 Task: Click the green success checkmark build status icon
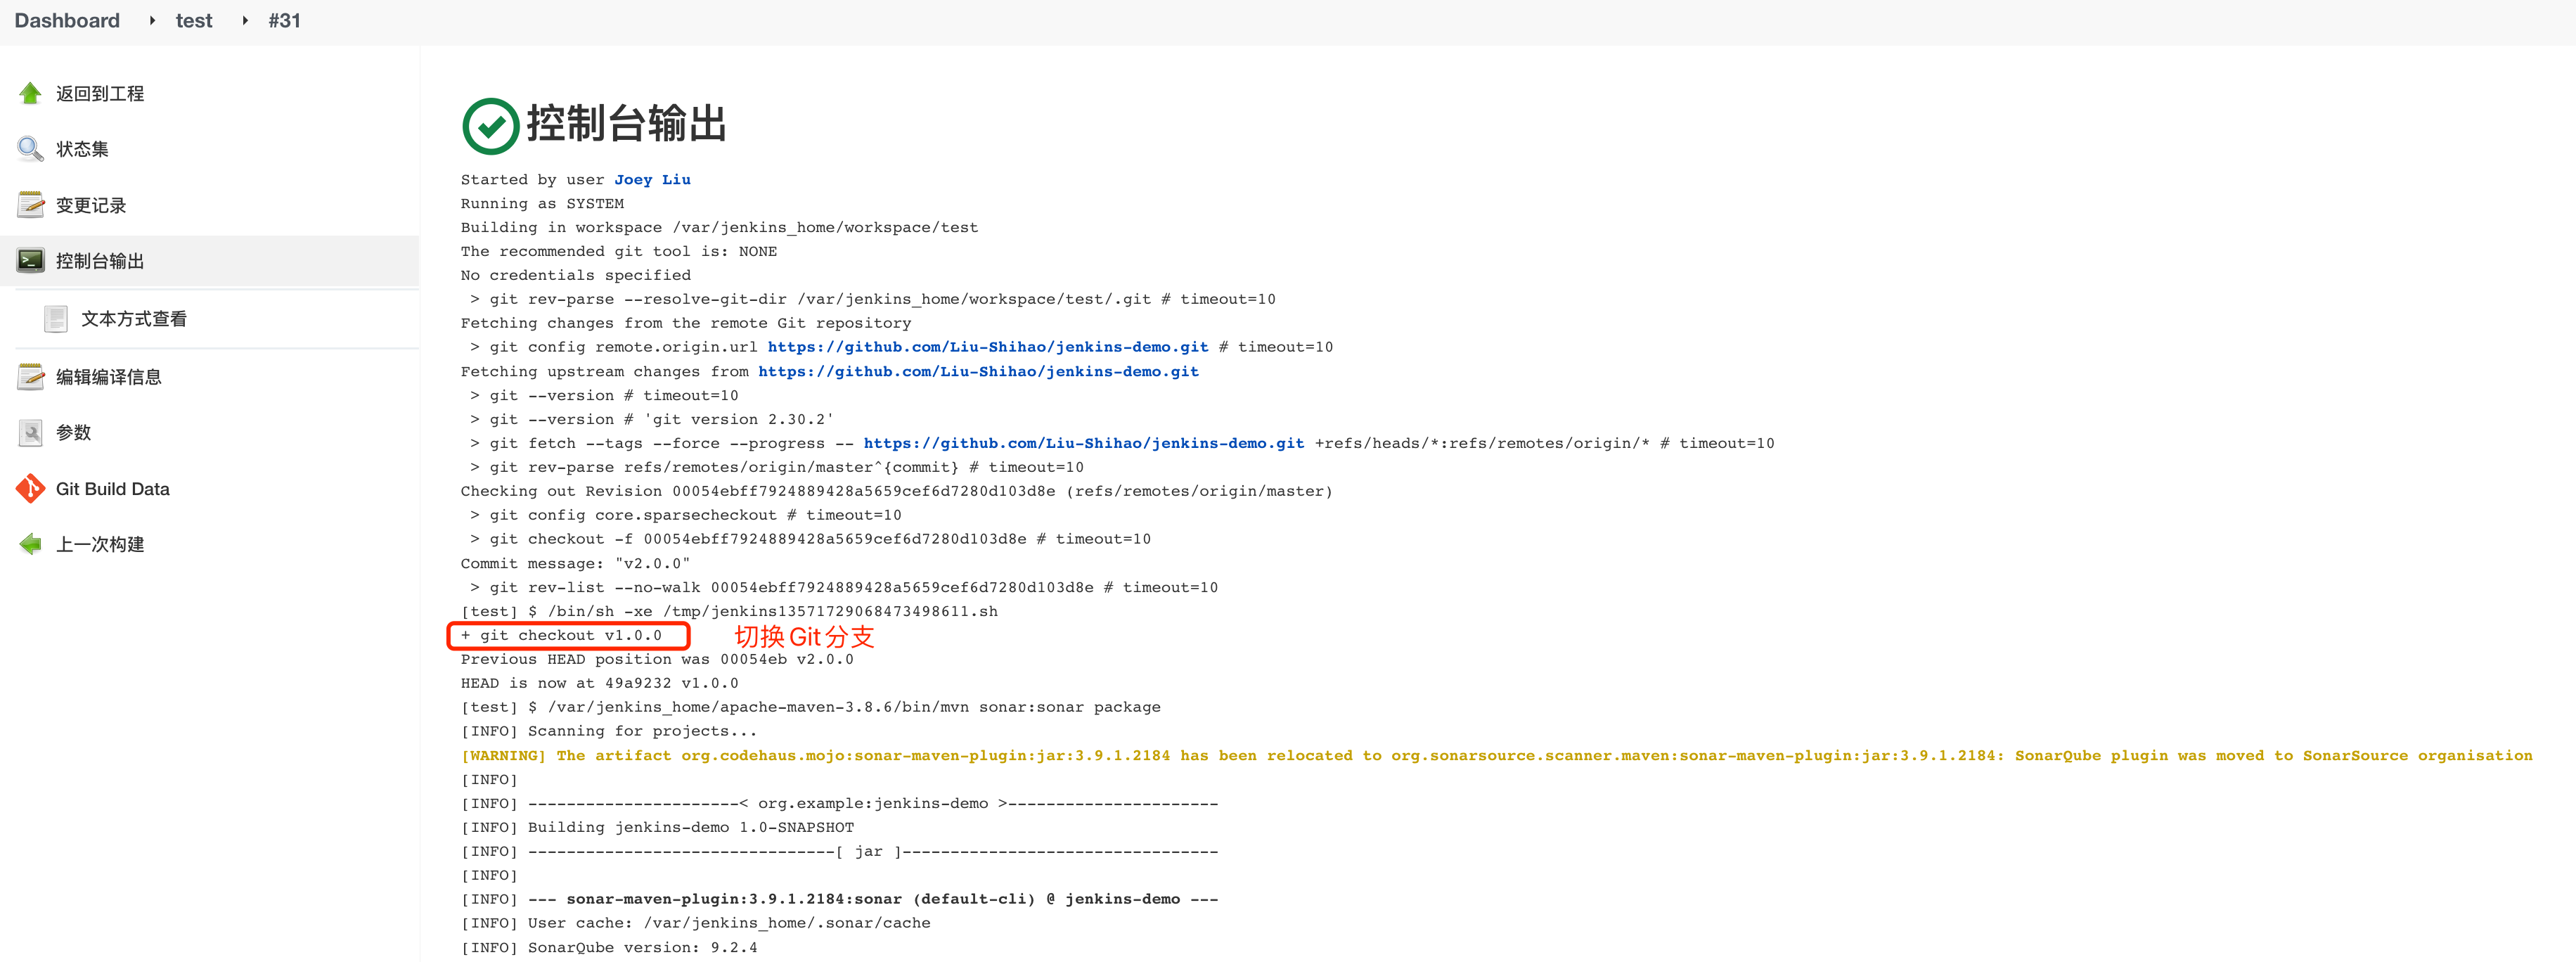(490, 126)
